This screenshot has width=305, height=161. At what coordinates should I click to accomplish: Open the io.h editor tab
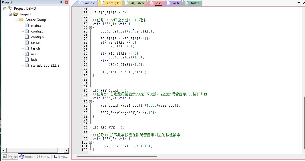[173, 3]
